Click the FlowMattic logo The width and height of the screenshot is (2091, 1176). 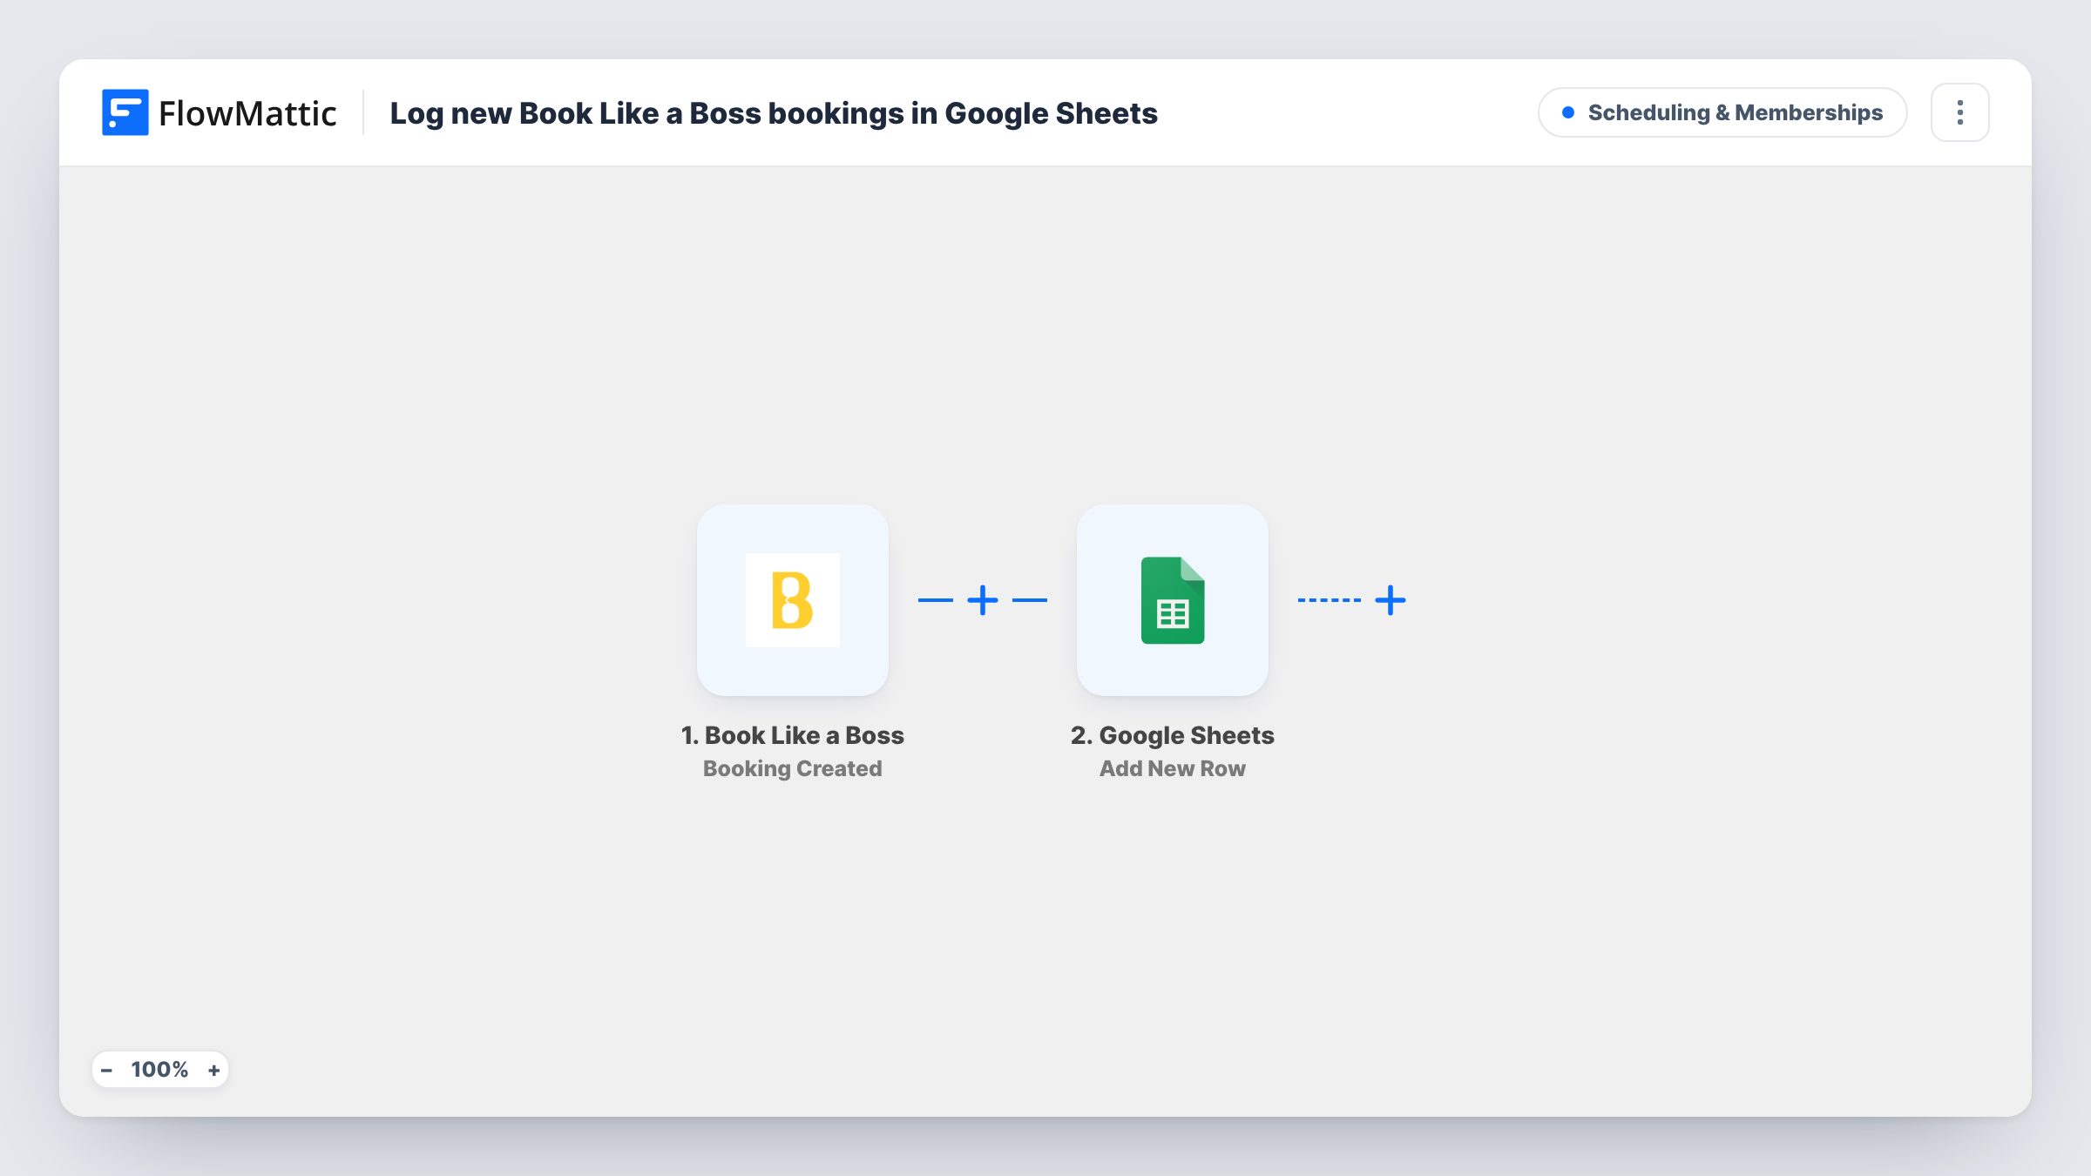coord(219,112)
